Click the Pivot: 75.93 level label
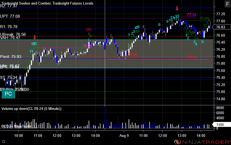Screen dimensions: 231x145 [11, 56]
